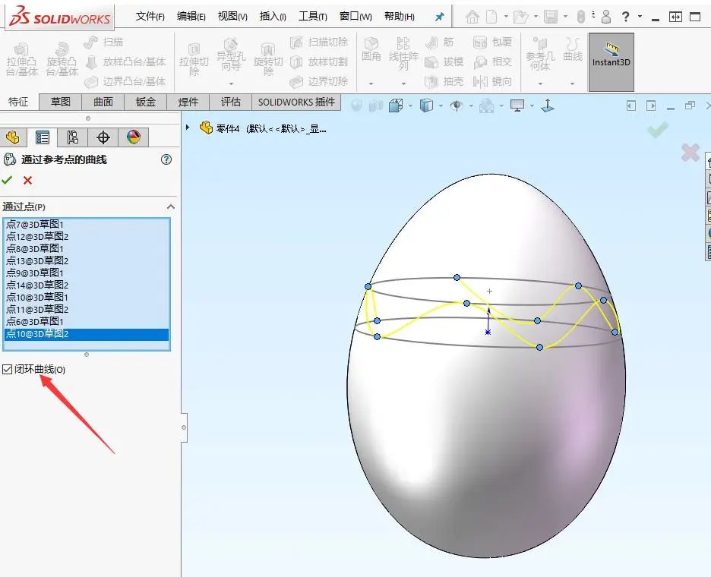Click the green checkmark to confirm curve
Image resolution: width=711 pixels, height=577 pixels.
tap(6, 180)
